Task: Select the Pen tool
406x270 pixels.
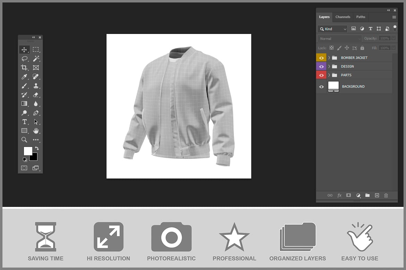Action: (x=36, y=113)
